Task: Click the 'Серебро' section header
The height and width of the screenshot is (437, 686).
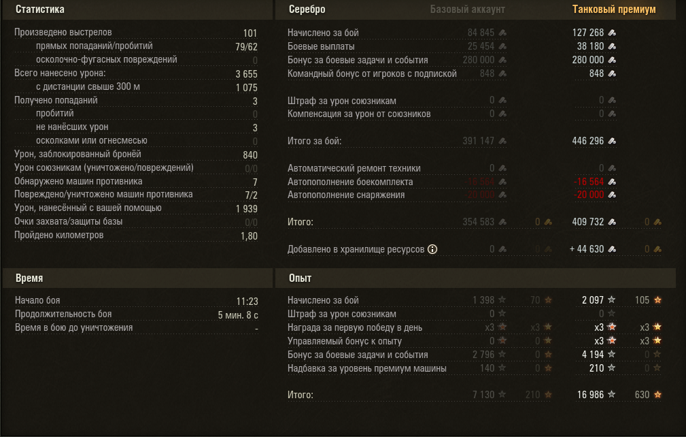Action: [307, 10]
